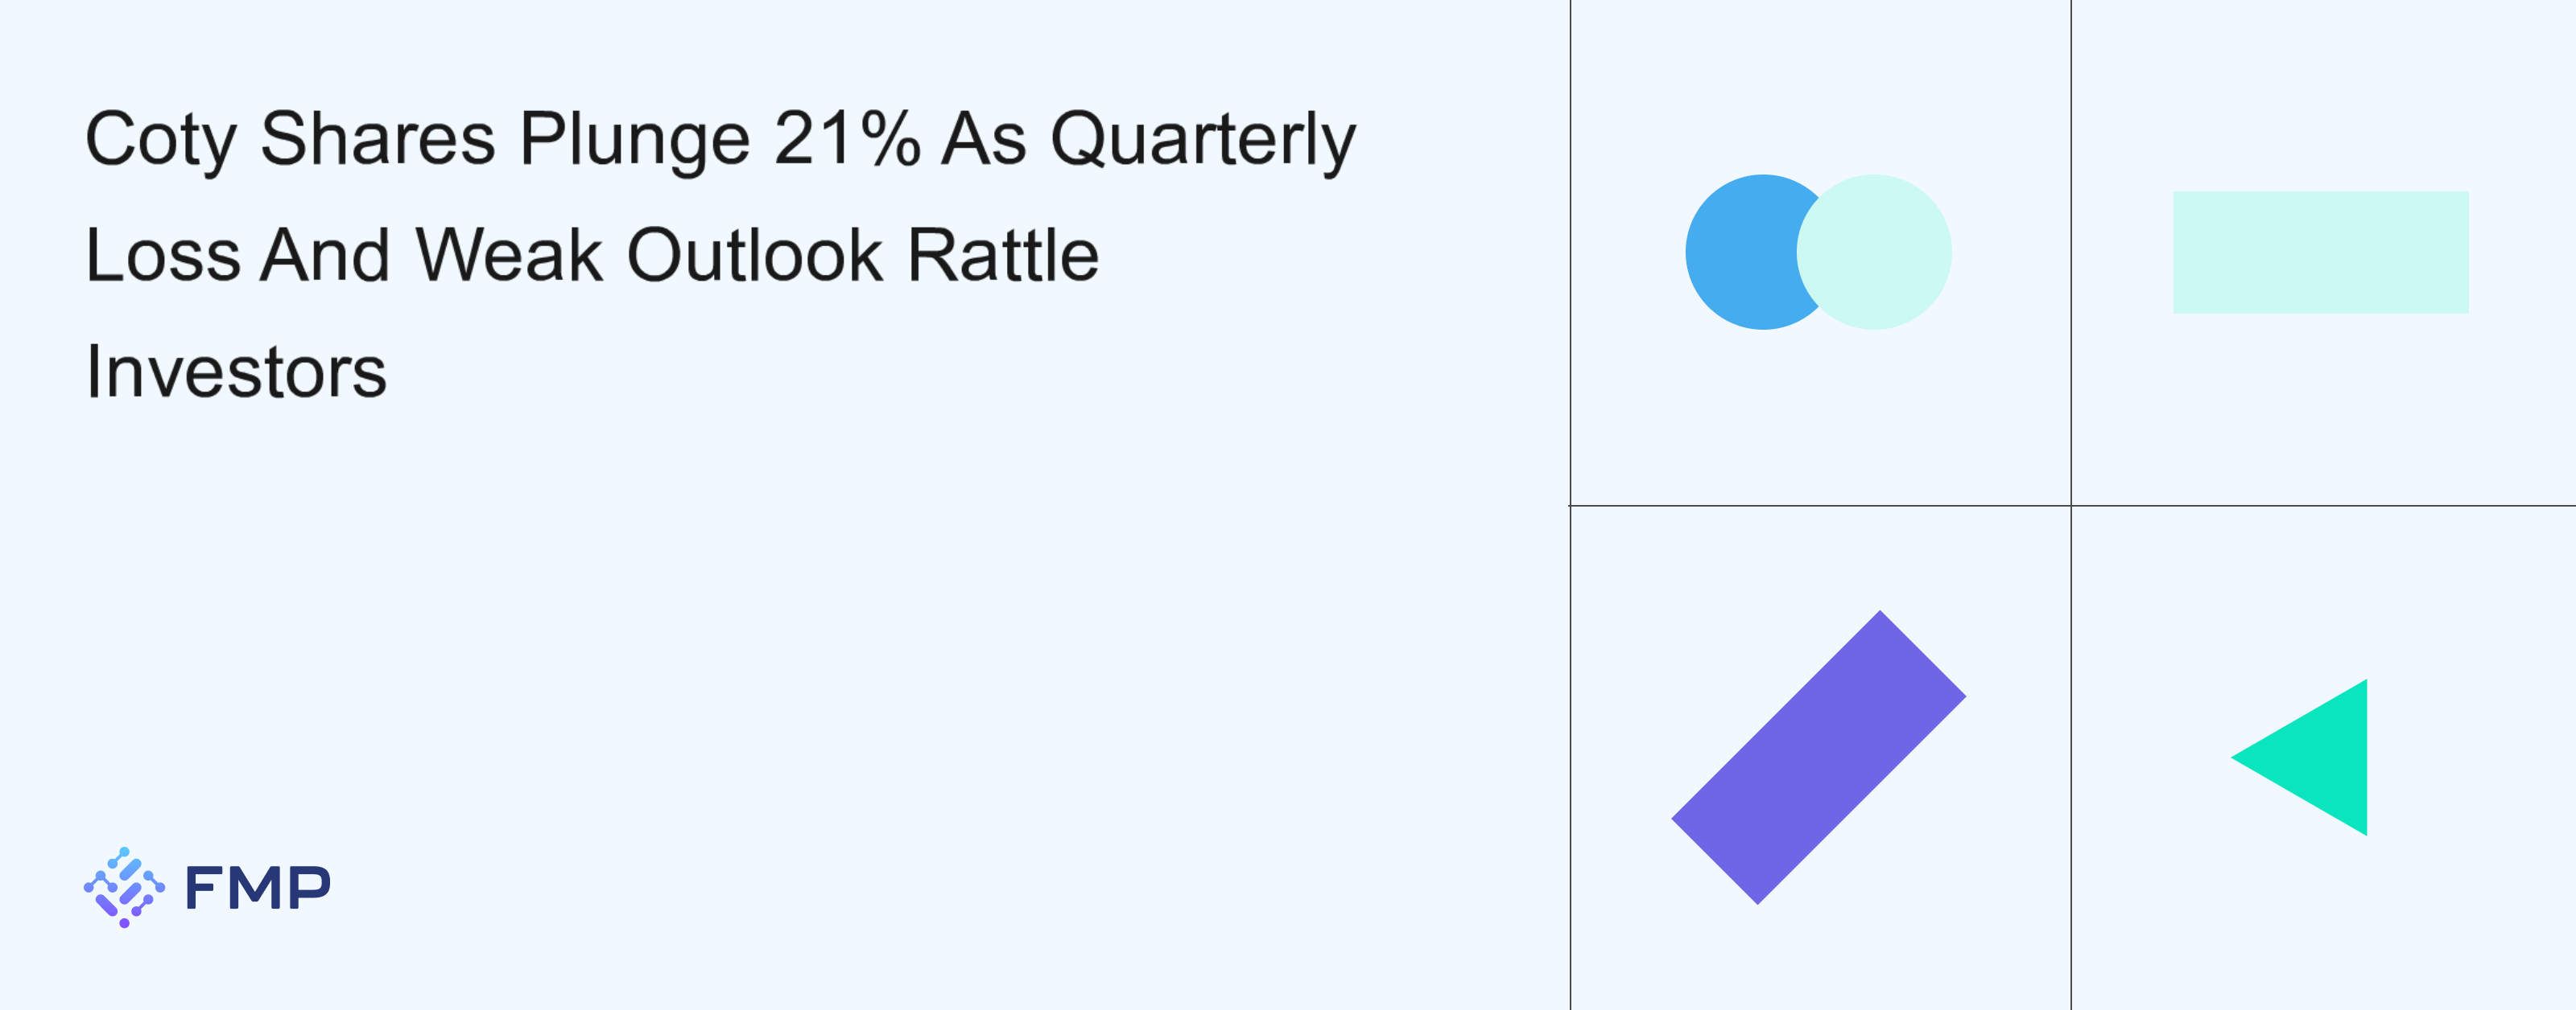Click the word "Rattle" in headline
2576x1010 pixels.
coord(1003,255)
